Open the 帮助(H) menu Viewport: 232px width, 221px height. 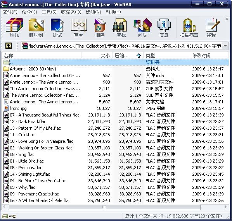click(113, 12)
